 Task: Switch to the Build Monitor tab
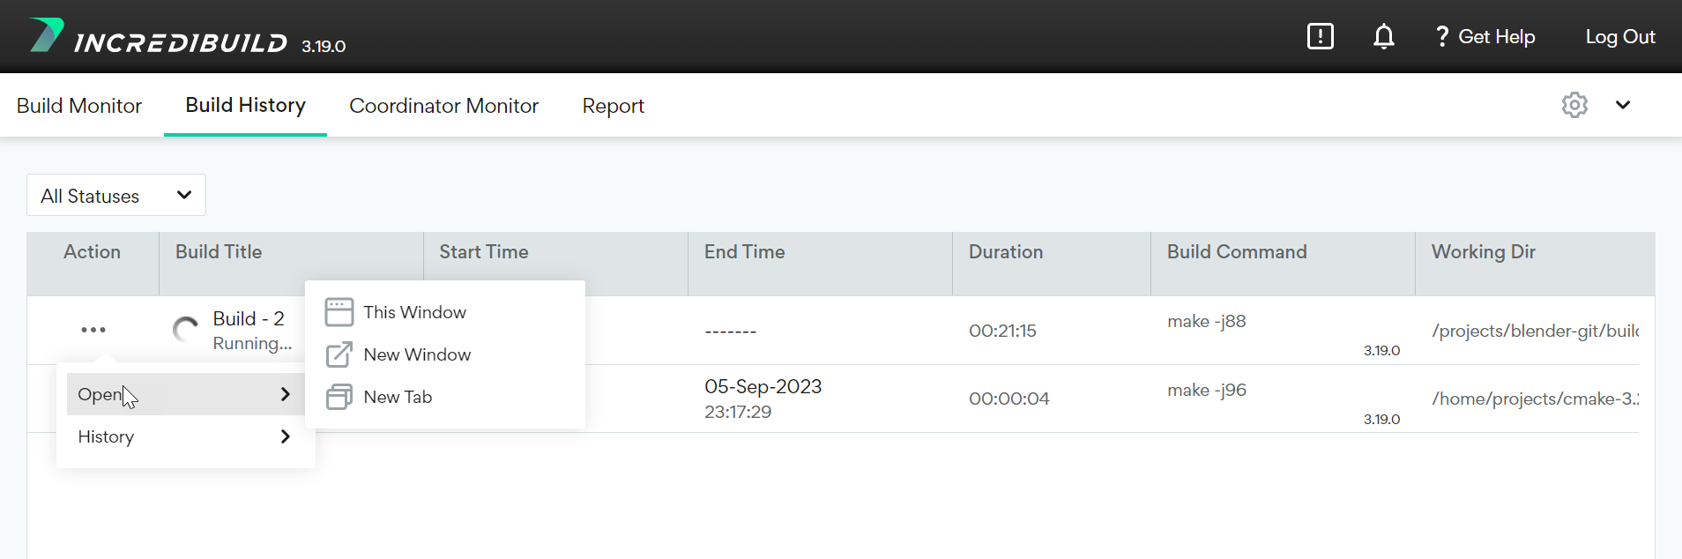79,106
